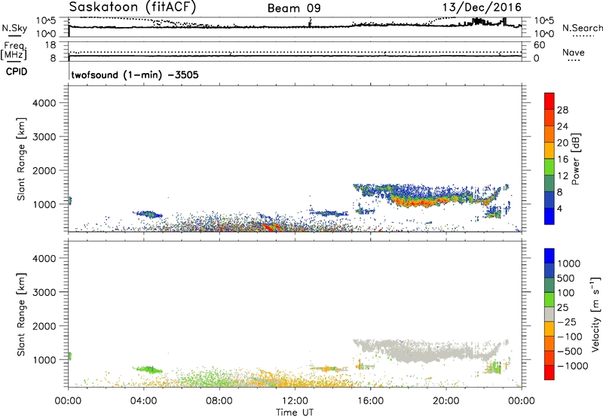Image resolution: width=603 pixels, height=417 pixels.
Task: Click the "500" velocity colorbar label
Action: coord(566,279)
